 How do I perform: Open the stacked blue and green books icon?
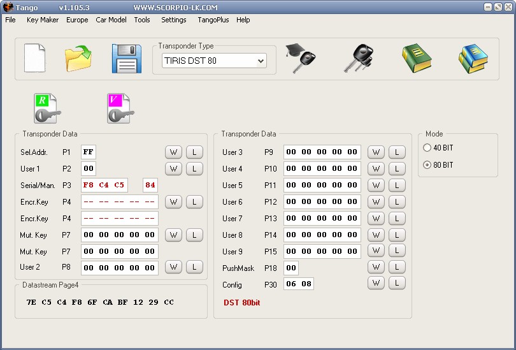[x=473, y=59]
